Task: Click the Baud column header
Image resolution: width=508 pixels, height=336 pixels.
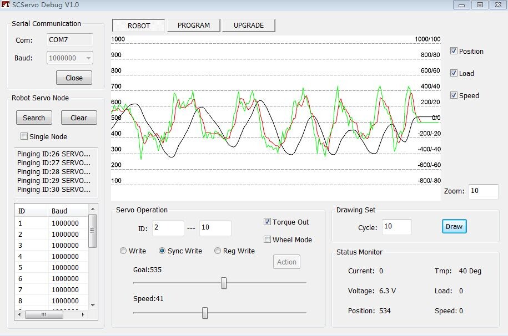Action: 68,211
